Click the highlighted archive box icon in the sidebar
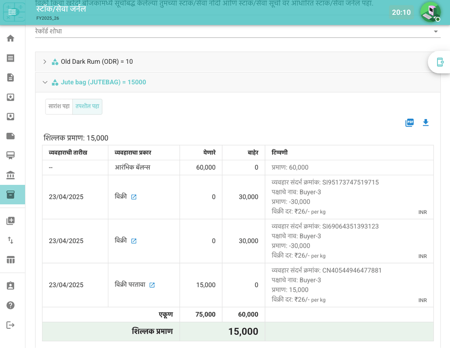Image resolution: width=450 pixels, height=348 pixels. click(10, 195)
